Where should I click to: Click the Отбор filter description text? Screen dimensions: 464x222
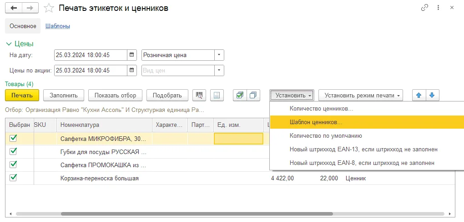(105, 110)
